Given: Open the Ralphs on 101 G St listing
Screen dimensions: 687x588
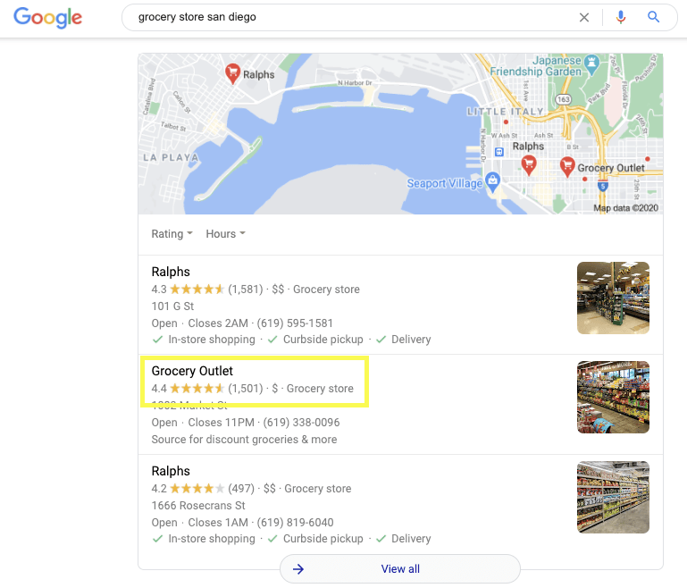Looking at the screenshot, I should (x=171, y=272).
